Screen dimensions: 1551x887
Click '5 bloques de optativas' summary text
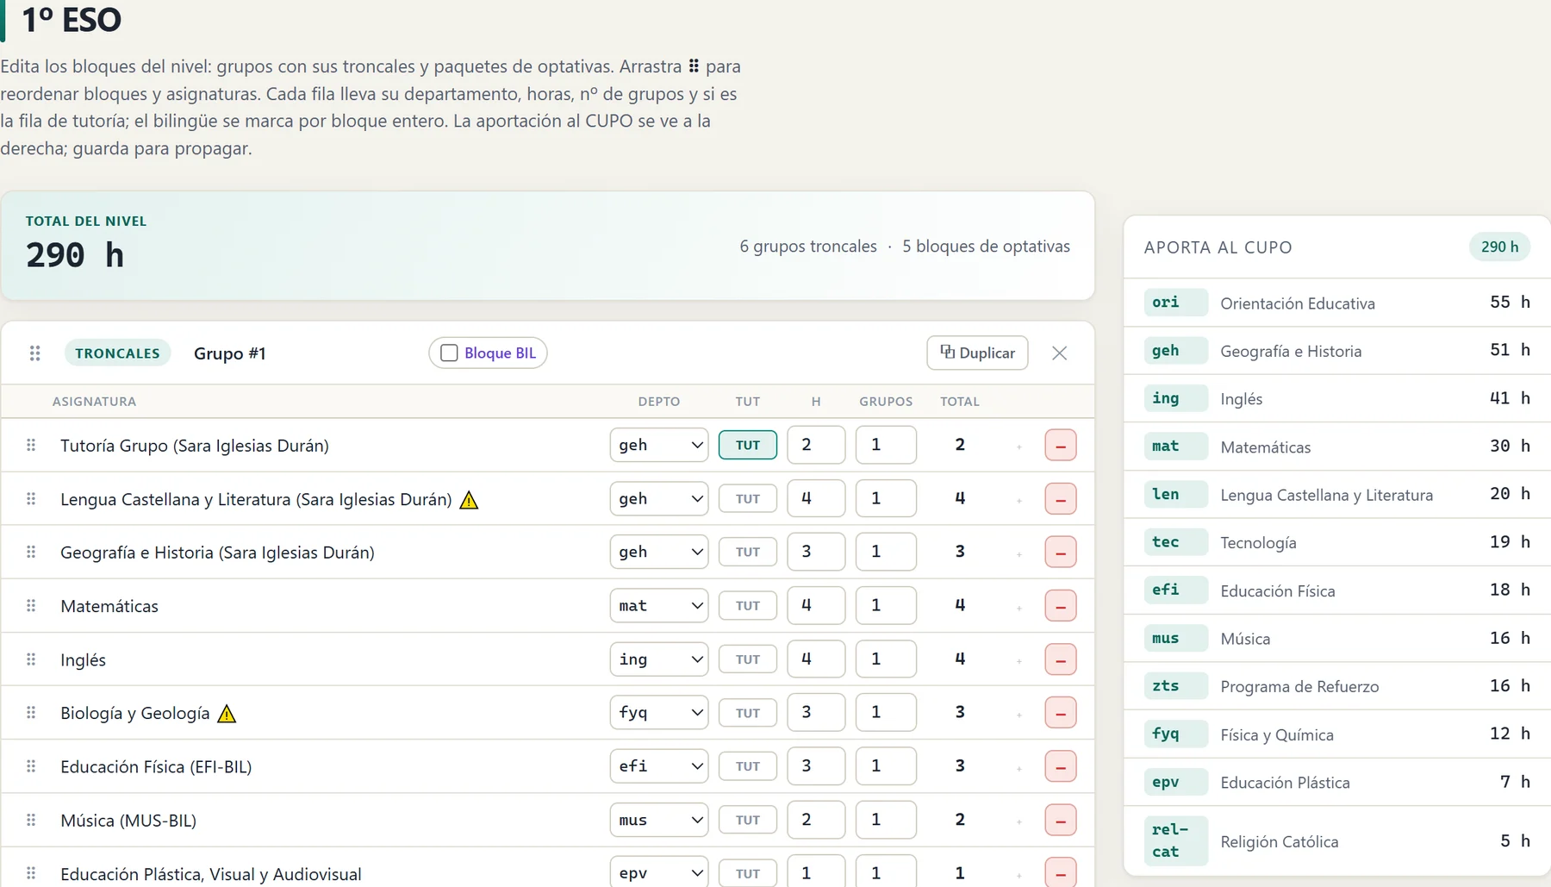986,247
